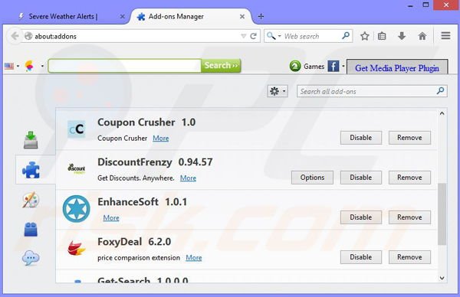The image size is (460, 297).
Task: Click the site identity globe icon
Action: pyautogui.click(x=28, y=36)
